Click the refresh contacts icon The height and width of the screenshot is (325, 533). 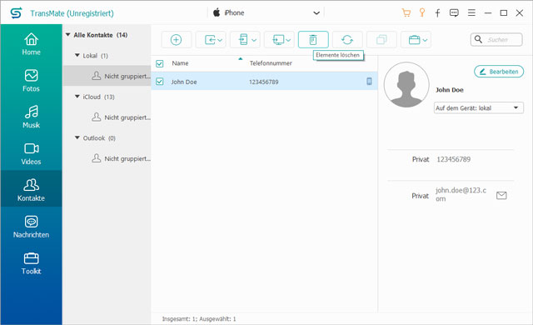click(x=347, y=40)
